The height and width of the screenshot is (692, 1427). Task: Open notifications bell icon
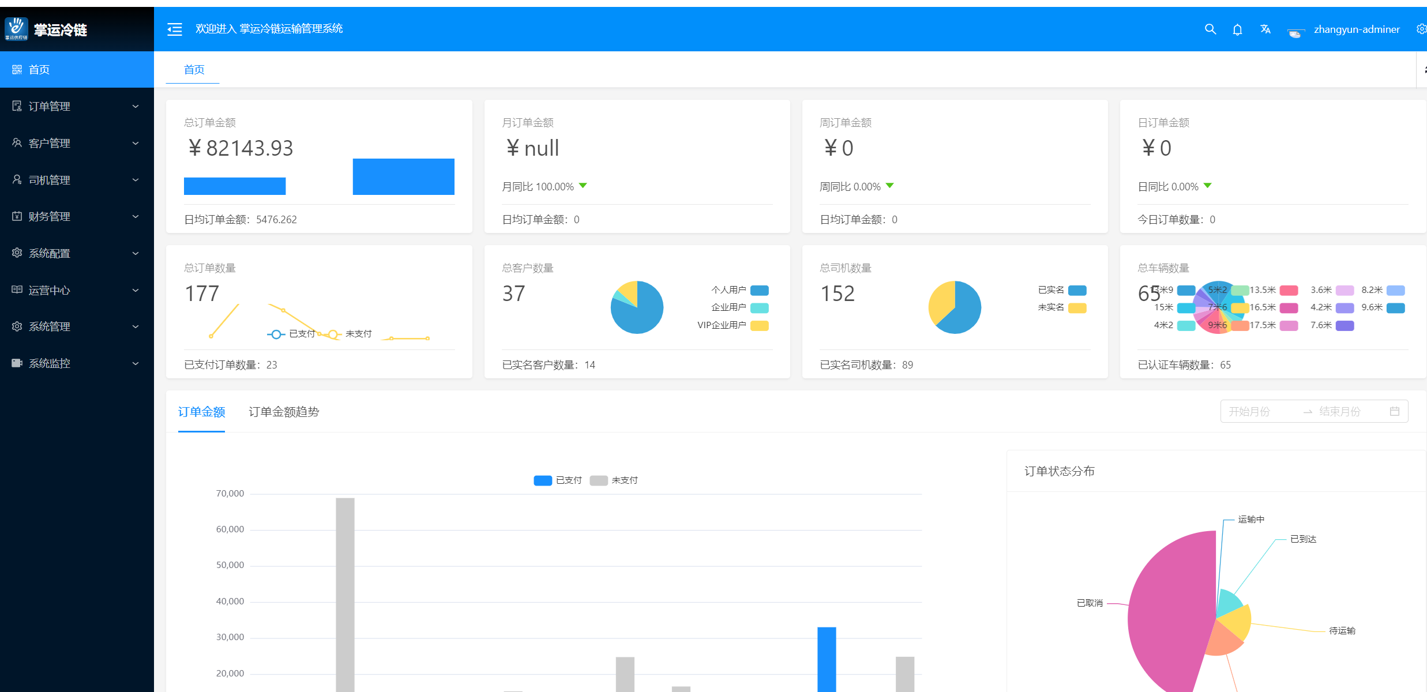pyautogui.click(x=1237, y=29)
